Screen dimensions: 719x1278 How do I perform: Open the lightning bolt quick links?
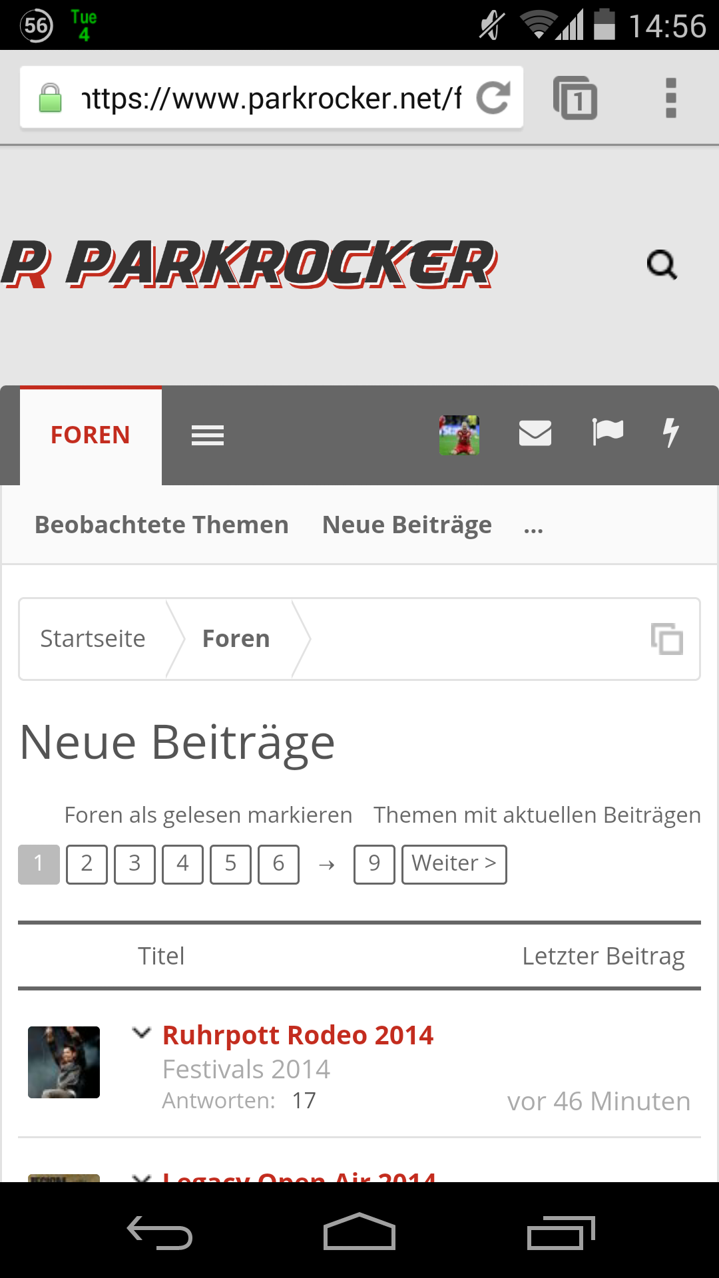point(670,433)
